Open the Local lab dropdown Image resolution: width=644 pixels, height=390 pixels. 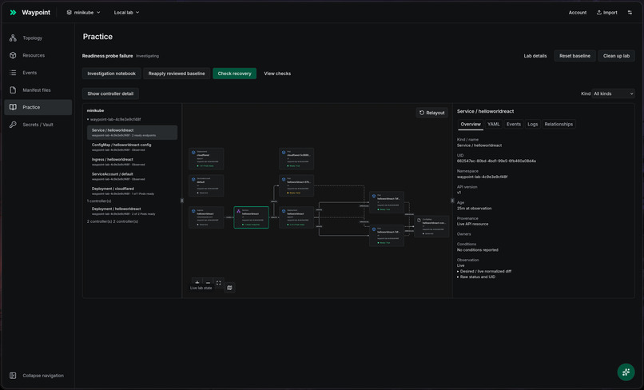[x=126, y=12]
